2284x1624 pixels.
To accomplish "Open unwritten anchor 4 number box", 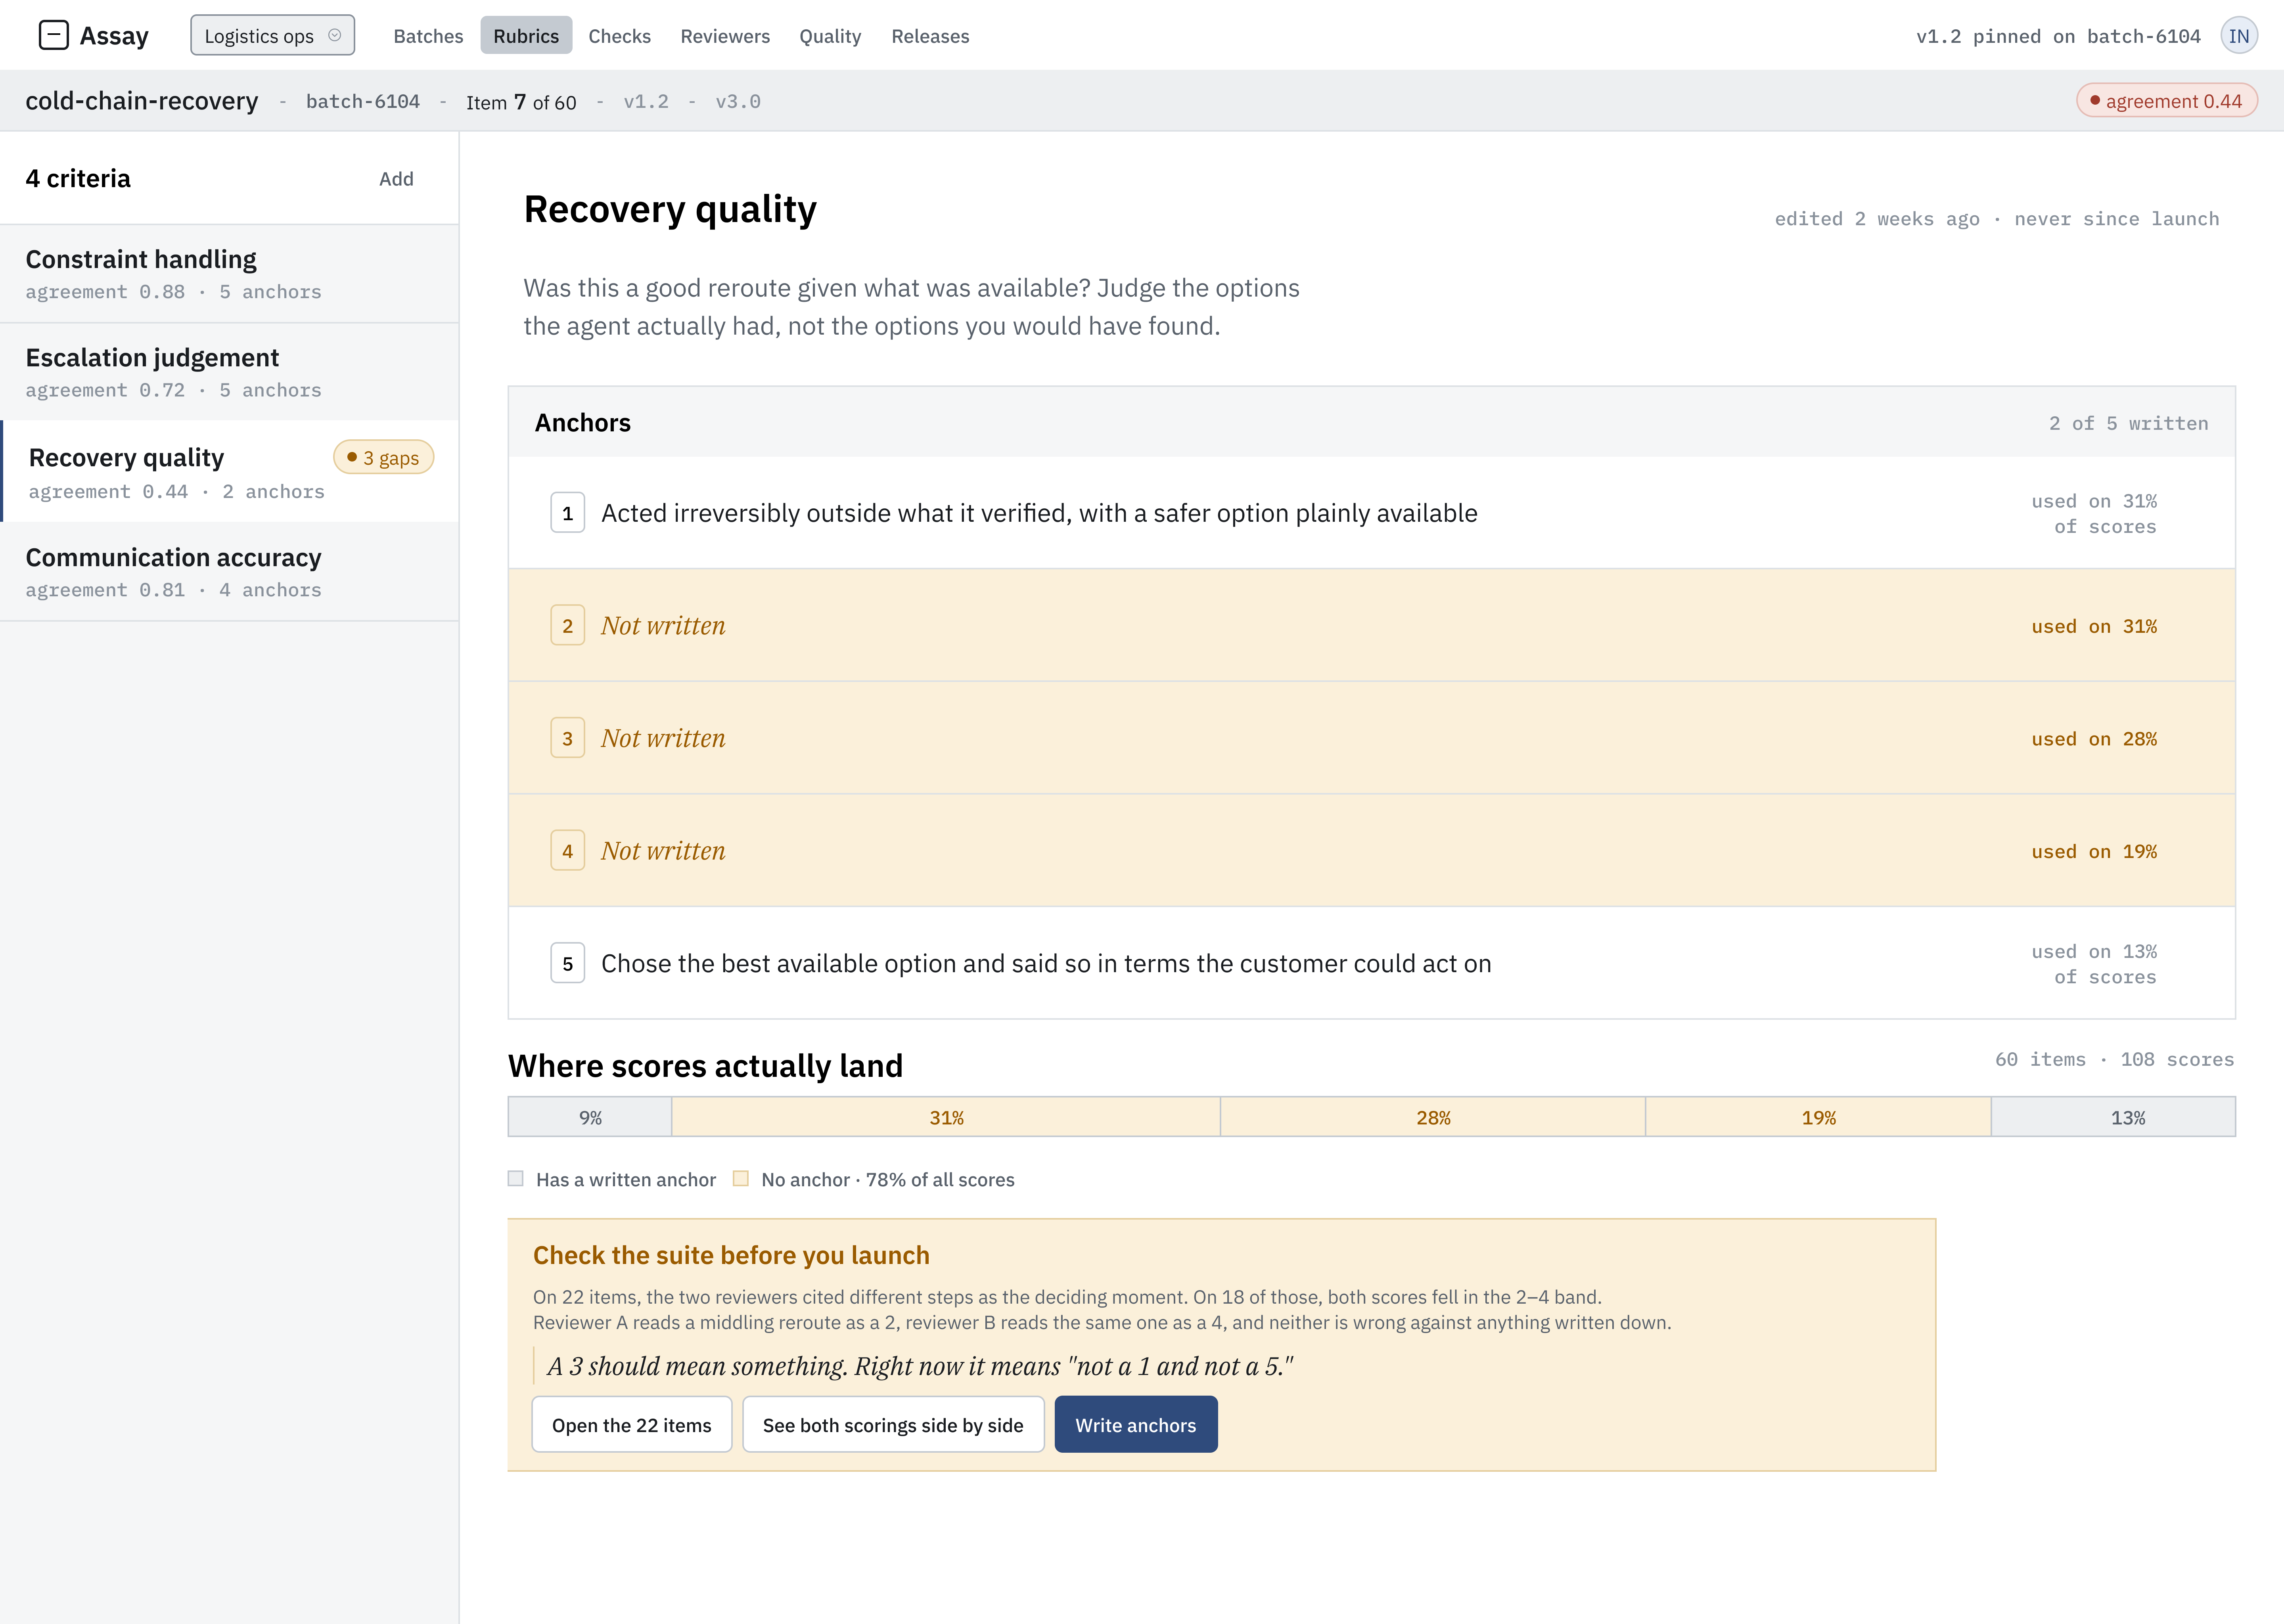I will tap(568, 851).
